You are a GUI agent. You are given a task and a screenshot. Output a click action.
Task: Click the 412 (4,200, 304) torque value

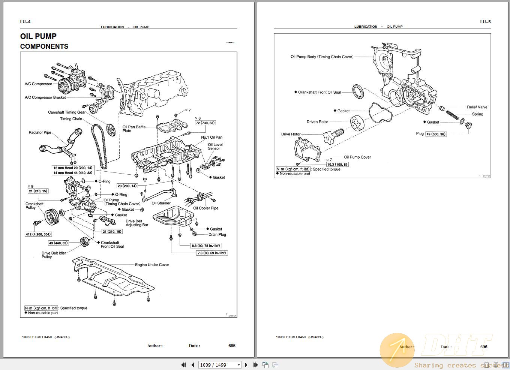pos(38,234)
